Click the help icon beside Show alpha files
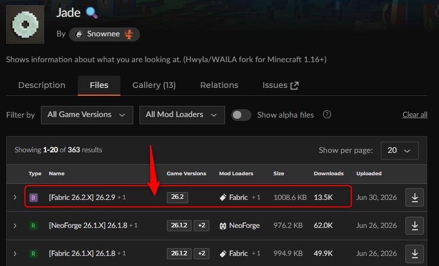This screenshot has height=266, width=439. [327, 114]
